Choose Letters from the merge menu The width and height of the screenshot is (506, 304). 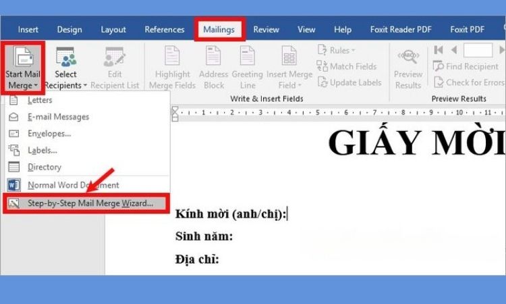tap(87, 100)
